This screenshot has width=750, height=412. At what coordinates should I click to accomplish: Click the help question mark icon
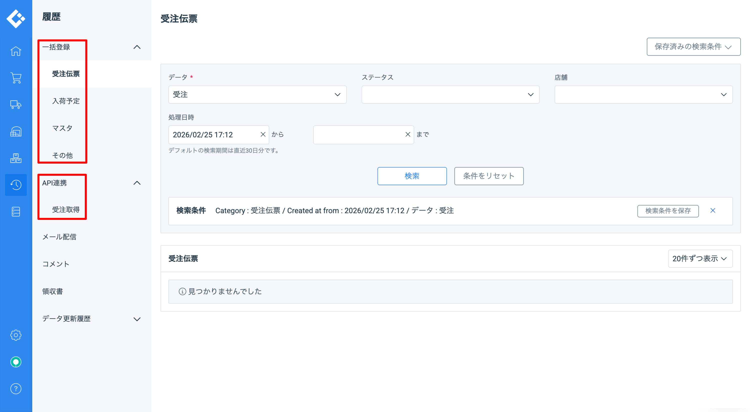(16, 389)
